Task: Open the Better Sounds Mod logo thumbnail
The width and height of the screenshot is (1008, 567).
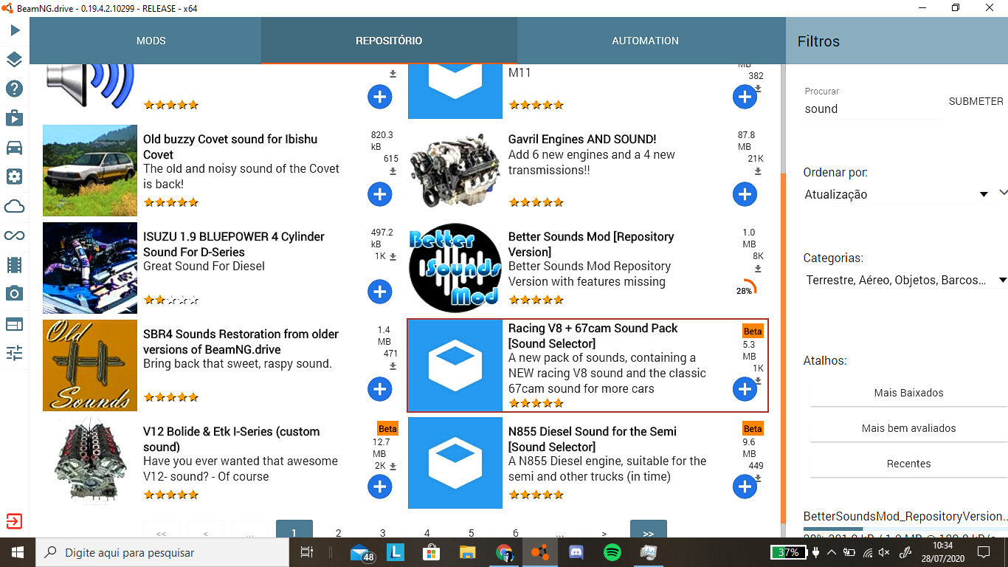Action: [x=455, y=268]
